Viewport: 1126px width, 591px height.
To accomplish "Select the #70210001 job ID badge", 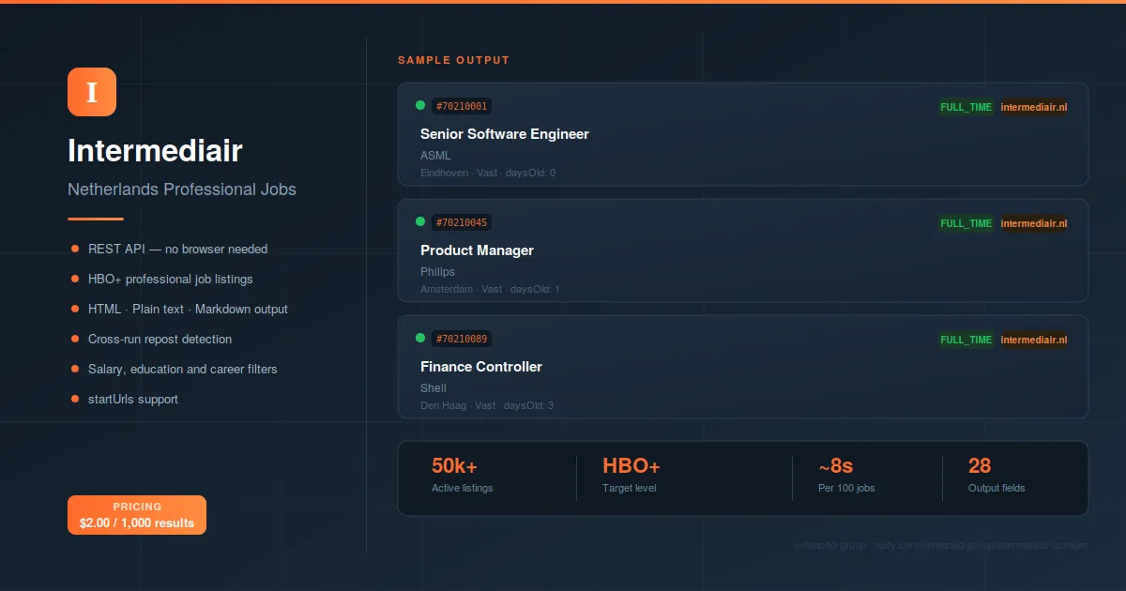I will tap(462, 106).
